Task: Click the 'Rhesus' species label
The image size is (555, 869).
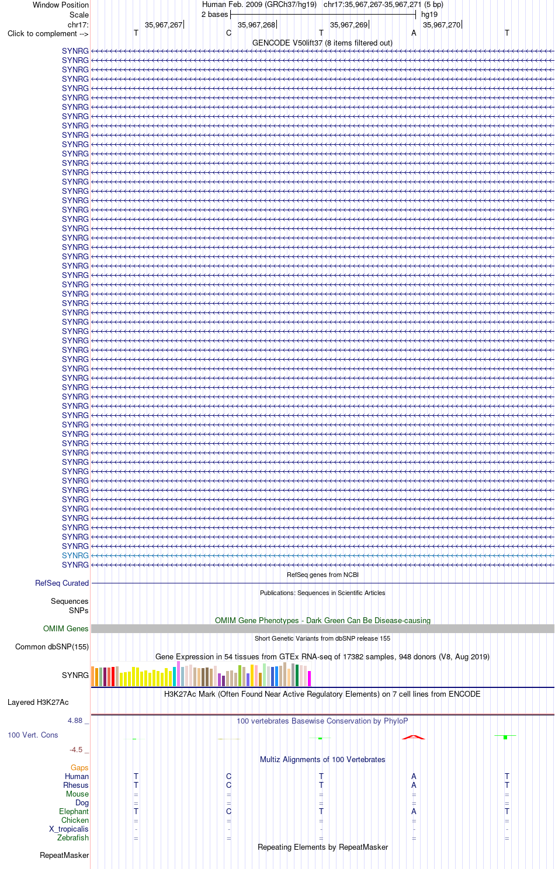Action: pos(76,785)
